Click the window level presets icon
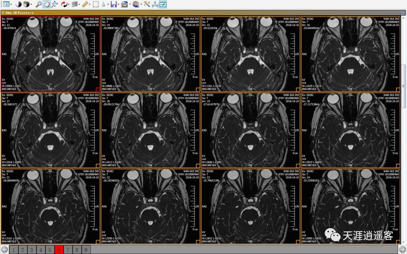 pos(26,4)
